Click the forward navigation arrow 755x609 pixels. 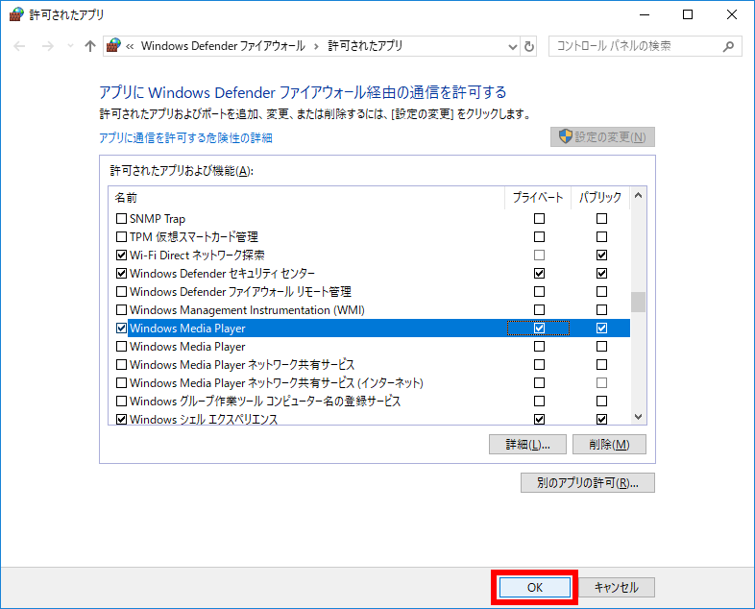(x=48, y=46)
